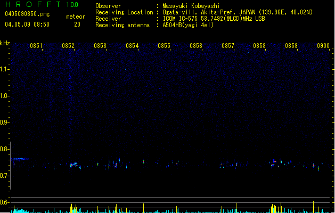The image size is (335, 213).
Task: Click time marker 0856
Action: tap(196, 46)
